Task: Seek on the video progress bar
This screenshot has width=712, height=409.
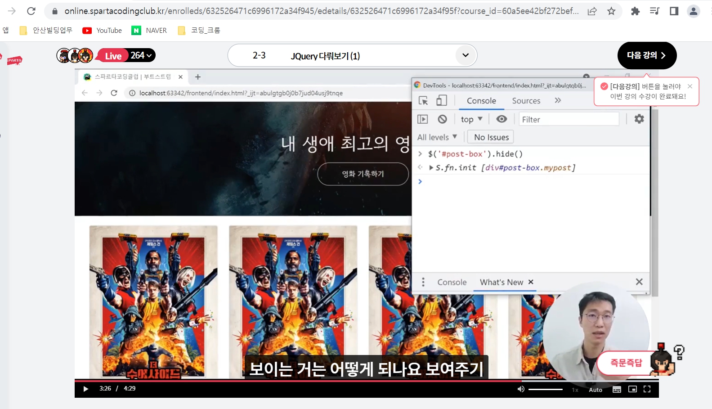Action: coord(367,381)
